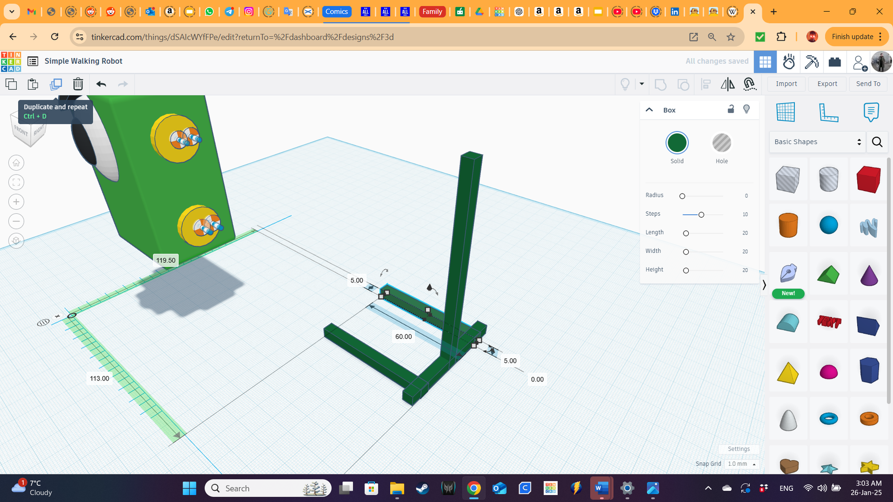Open the Bricks mode icon

pyautogui.click(x=835, y=62)
